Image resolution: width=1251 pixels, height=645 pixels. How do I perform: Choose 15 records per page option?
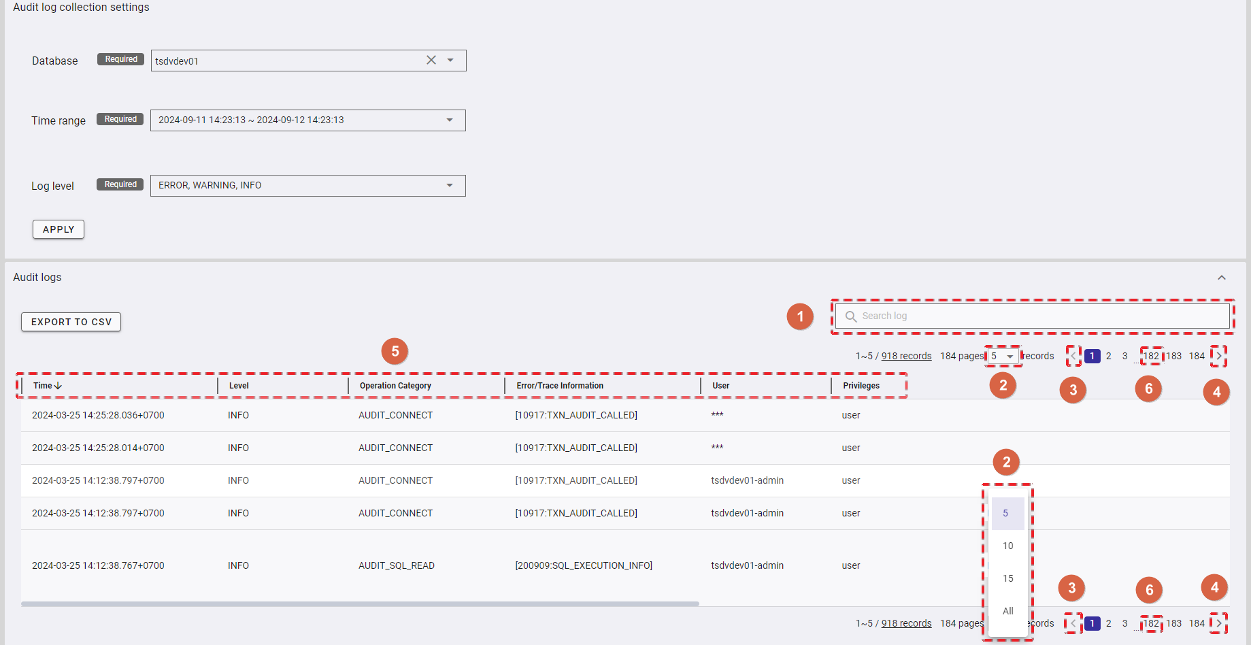coord(1007,578)
